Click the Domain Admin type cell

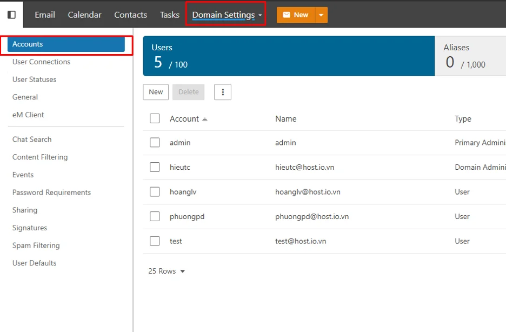tap(480, 167)
